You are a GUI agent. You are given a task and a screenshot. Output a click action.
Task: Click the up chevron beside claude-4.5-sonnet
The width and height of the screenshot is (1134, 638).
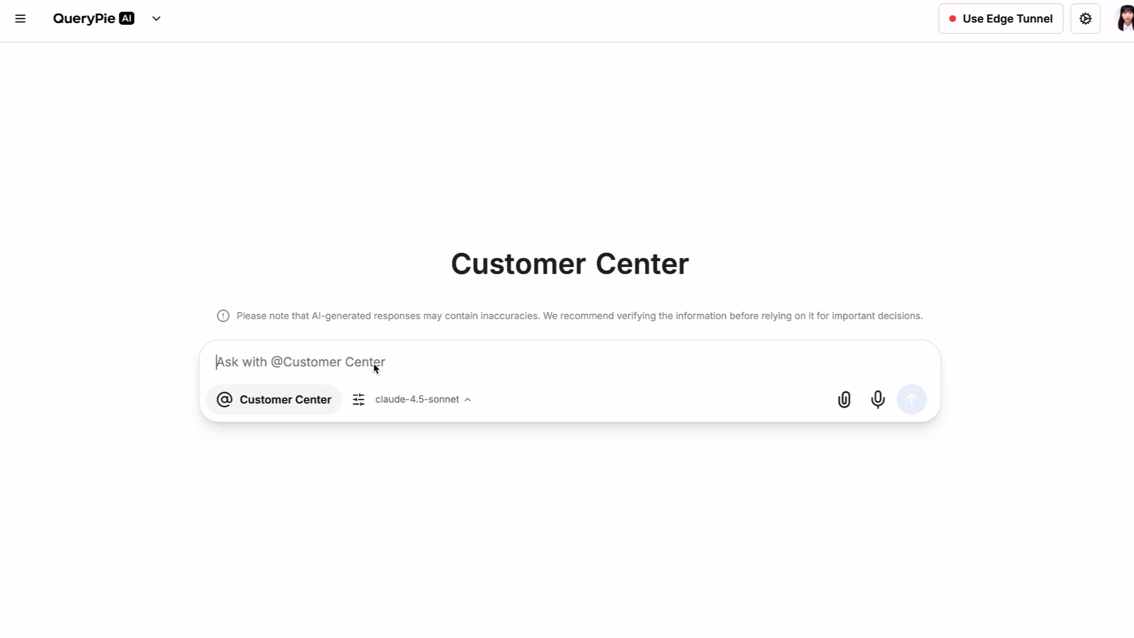click(468, 399)
